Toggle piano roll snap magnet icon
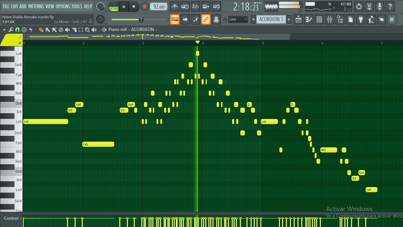This screenshot has height=227, width=403. click(x=17, y=30)
